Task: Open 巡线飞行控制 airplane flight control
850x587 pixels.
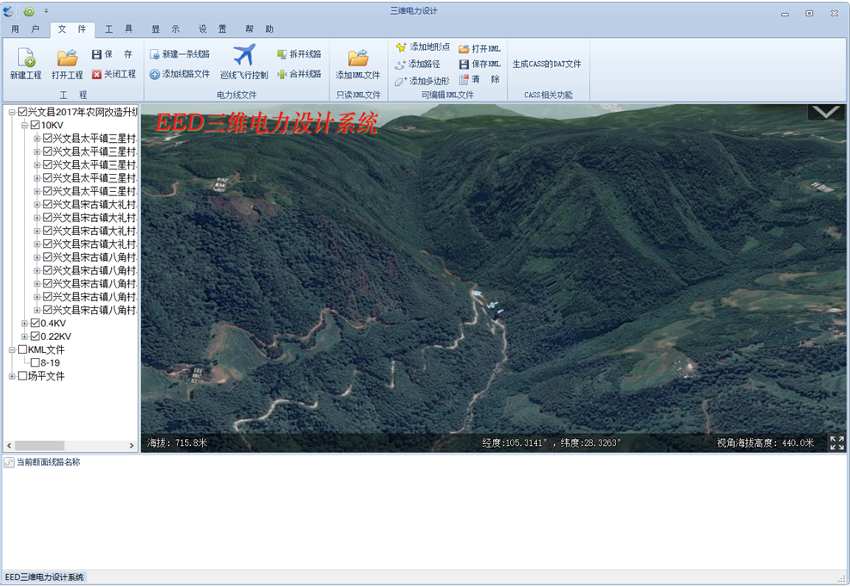Action: click(244, 55)
